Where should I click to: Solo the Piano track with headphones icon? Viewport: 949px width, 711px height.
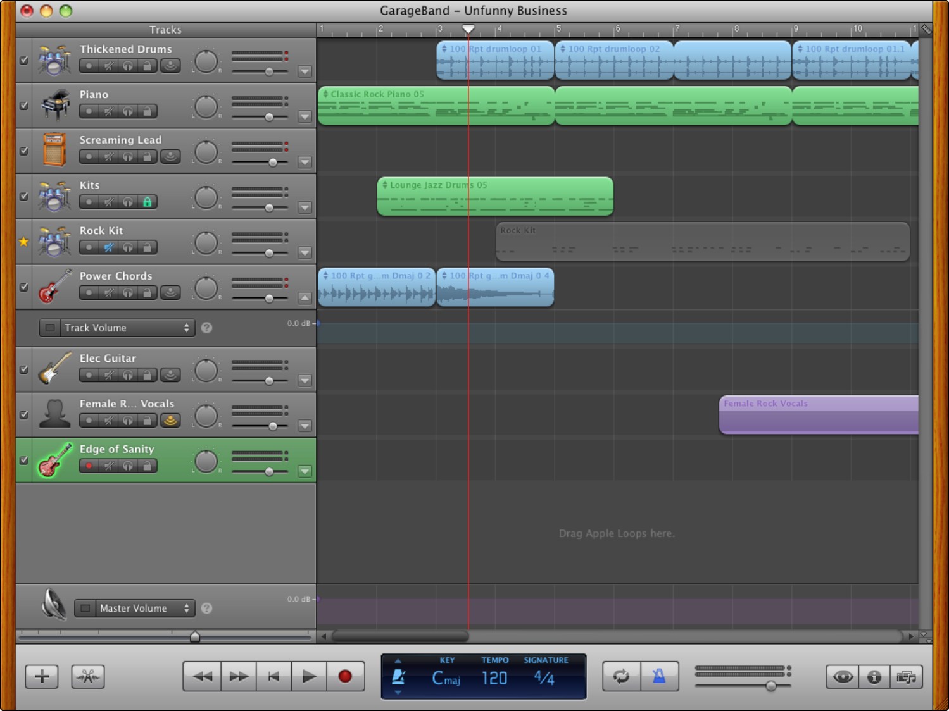point(128,111)
